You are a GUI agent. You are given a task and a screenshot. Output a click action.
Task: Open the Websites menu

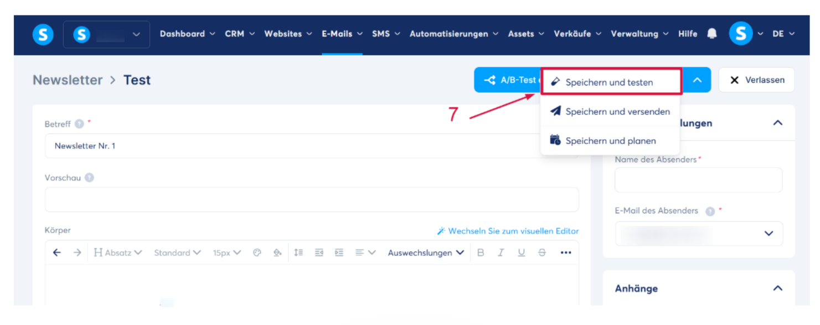pos(288,34)
